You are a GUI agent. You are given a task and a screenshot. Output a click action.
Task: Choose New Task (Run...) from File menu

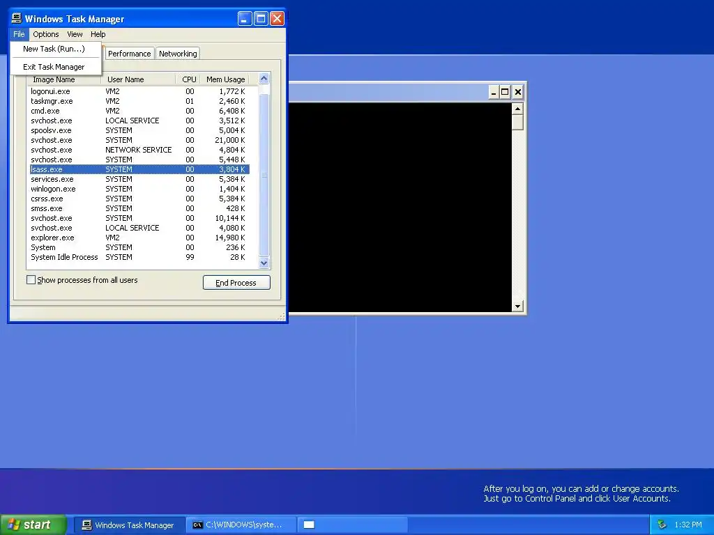tap(55, 49)
